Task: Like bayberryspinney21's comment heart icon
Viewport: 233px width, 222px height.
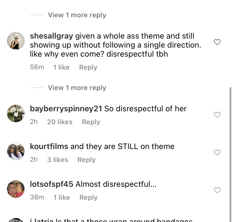Action: [x=217, y=115]
